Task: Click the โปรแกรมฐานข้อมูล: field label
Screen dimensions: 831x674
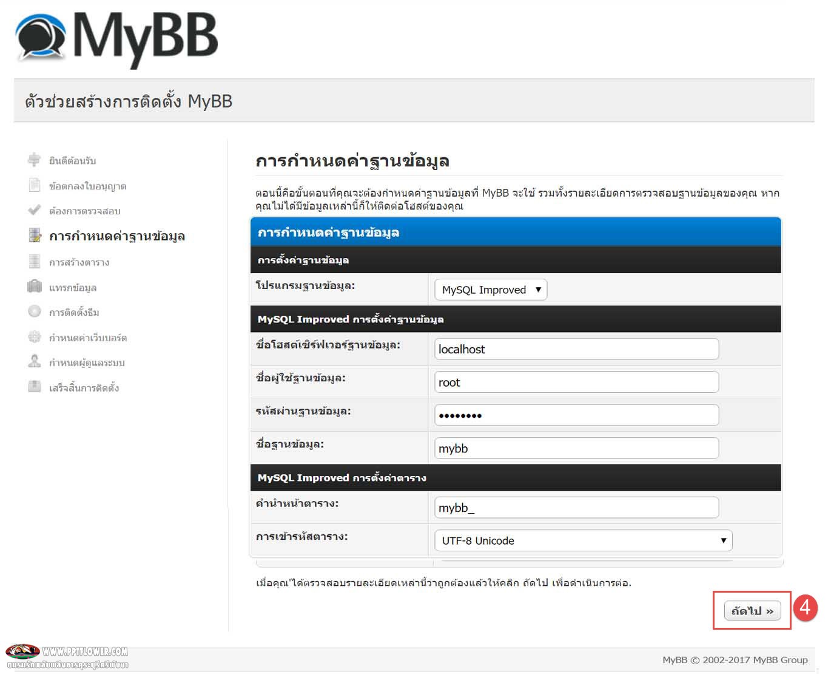Action: 306,285
